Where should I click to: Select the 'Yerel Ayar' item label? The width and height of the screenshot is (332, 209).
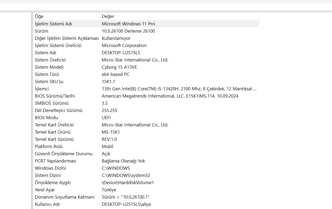click(x=45, y=190)
